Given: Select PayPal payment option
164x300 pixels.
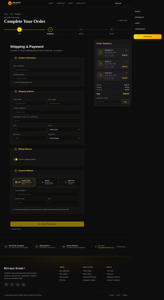Looking at the screenshot, I should (x=47, y=182).
